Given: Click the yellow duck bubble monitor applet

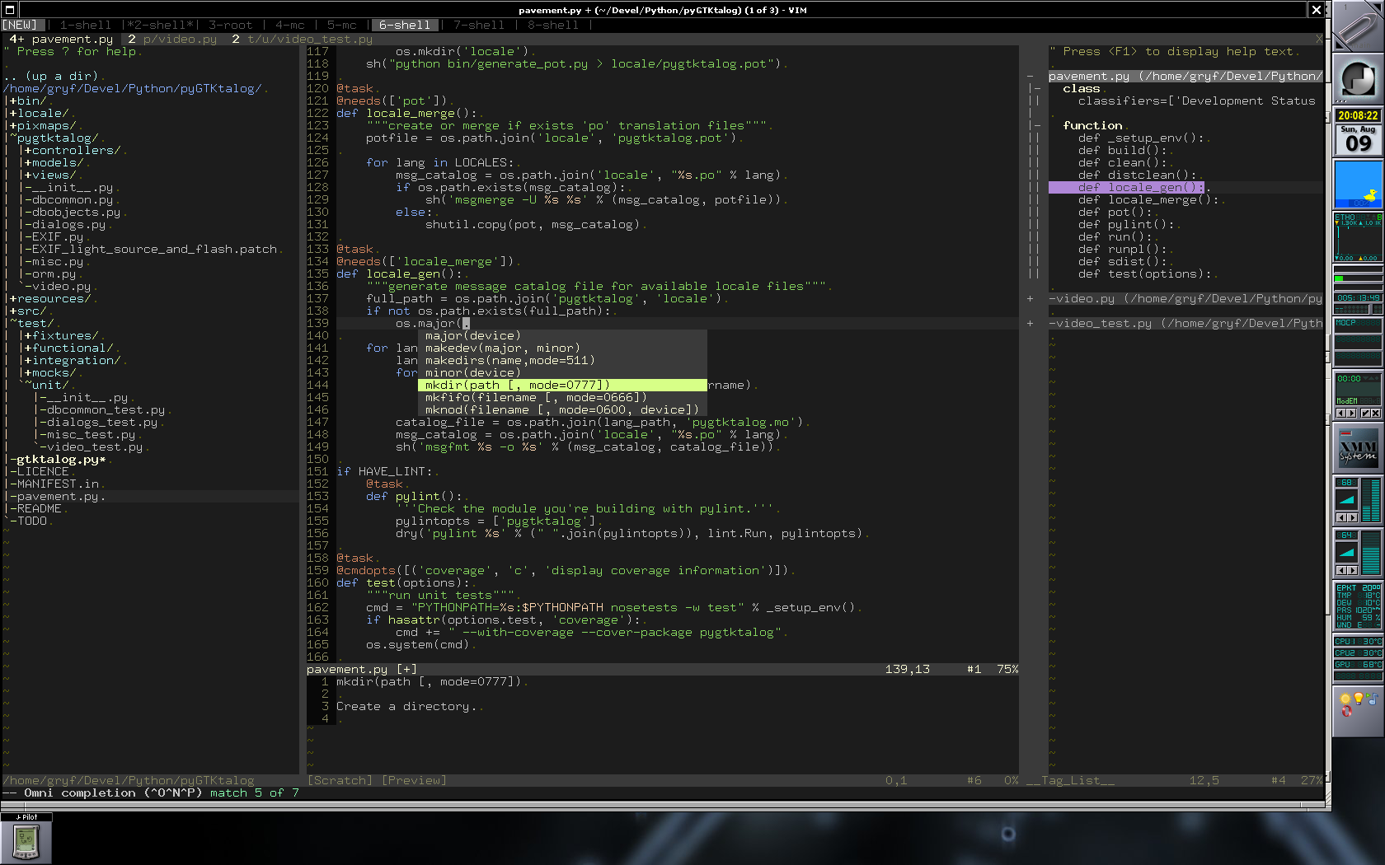Looking at the screenshot, I should (x=1358, y=185).
